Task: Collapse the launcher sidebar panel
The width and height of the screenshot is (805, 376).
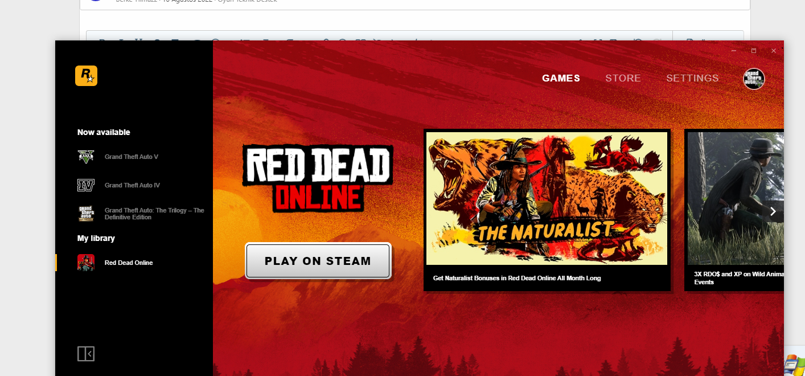Action: tap(86, 354)
